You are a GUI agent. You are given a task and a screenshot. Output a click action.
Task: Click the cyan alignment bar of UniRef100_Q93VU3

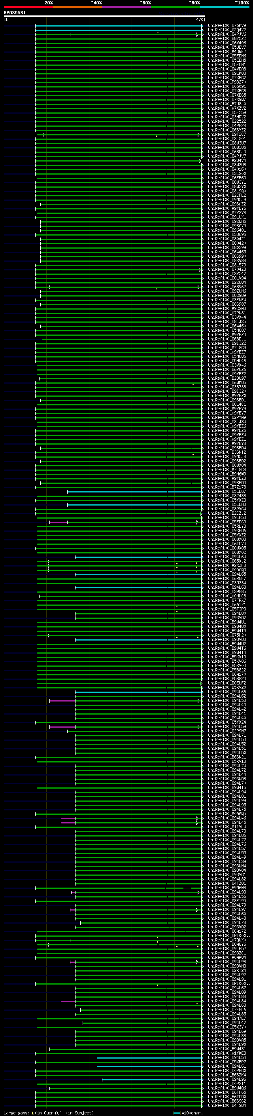point(139,640)
